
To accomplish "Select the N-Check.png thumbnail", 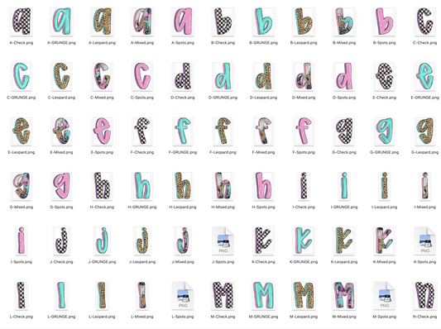I will 425,296.
